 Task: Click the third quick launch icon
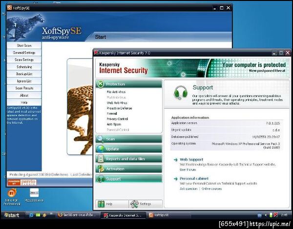[44, 215]
